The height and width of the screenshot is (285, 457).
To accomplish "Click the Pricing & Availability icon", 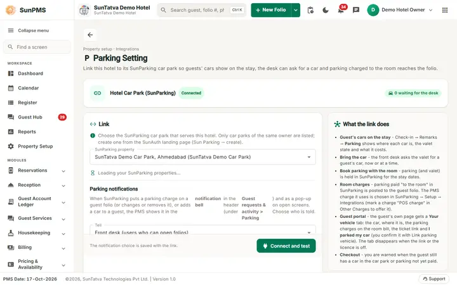I will click(11, 264).
